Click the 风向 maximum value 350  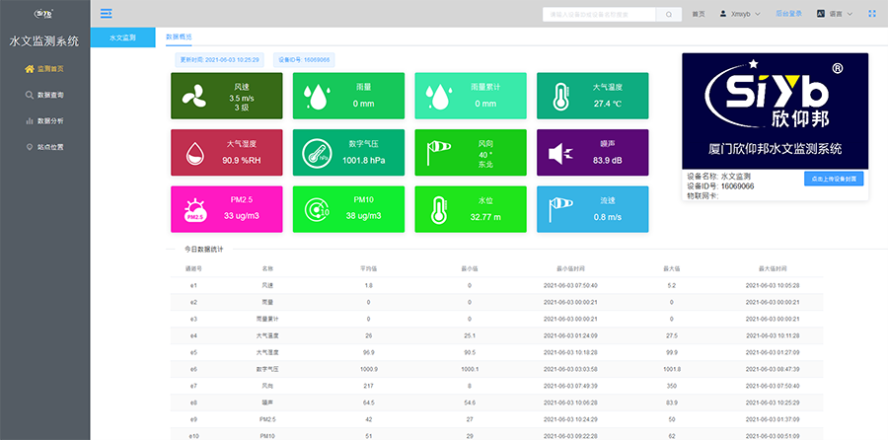(672, 386)
